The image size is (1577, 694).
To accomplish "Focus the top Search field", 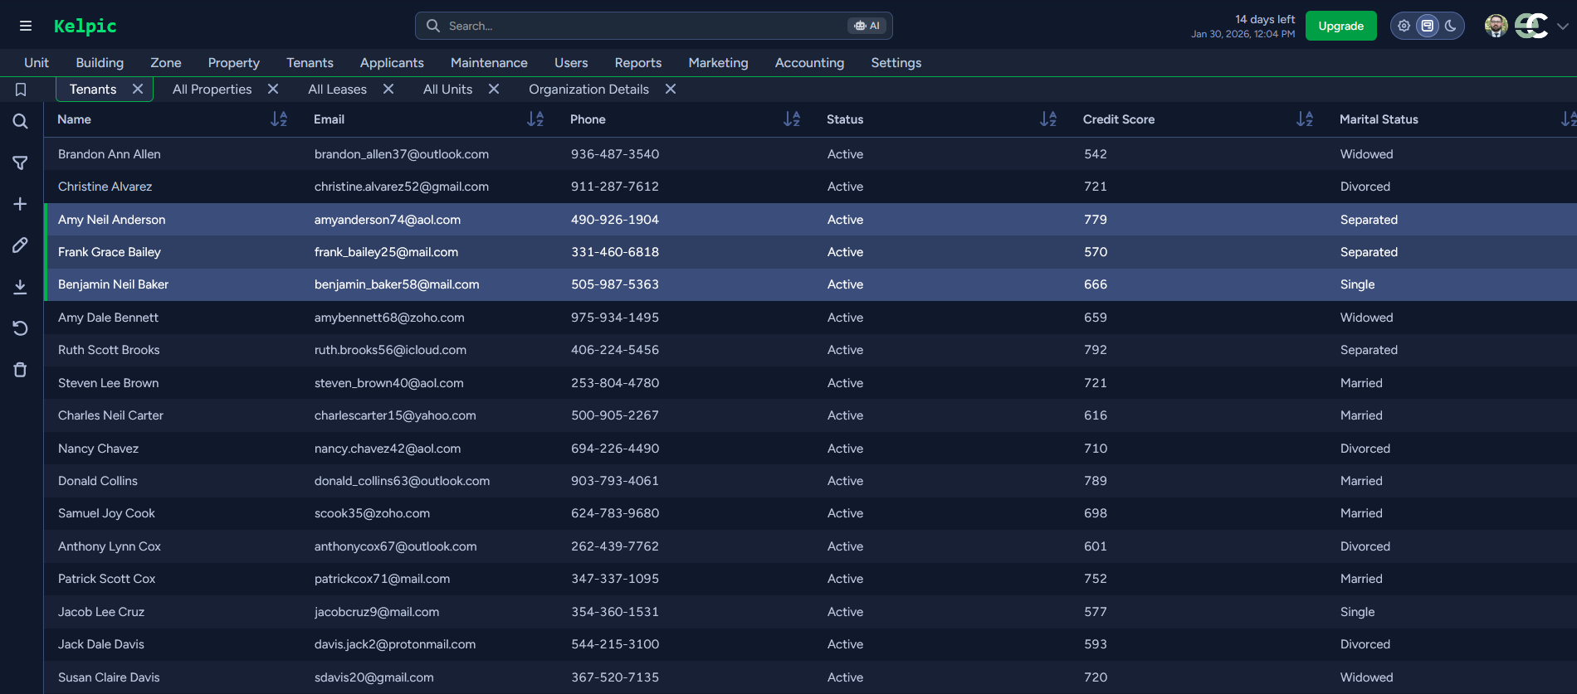I will [x=654, y=26].
